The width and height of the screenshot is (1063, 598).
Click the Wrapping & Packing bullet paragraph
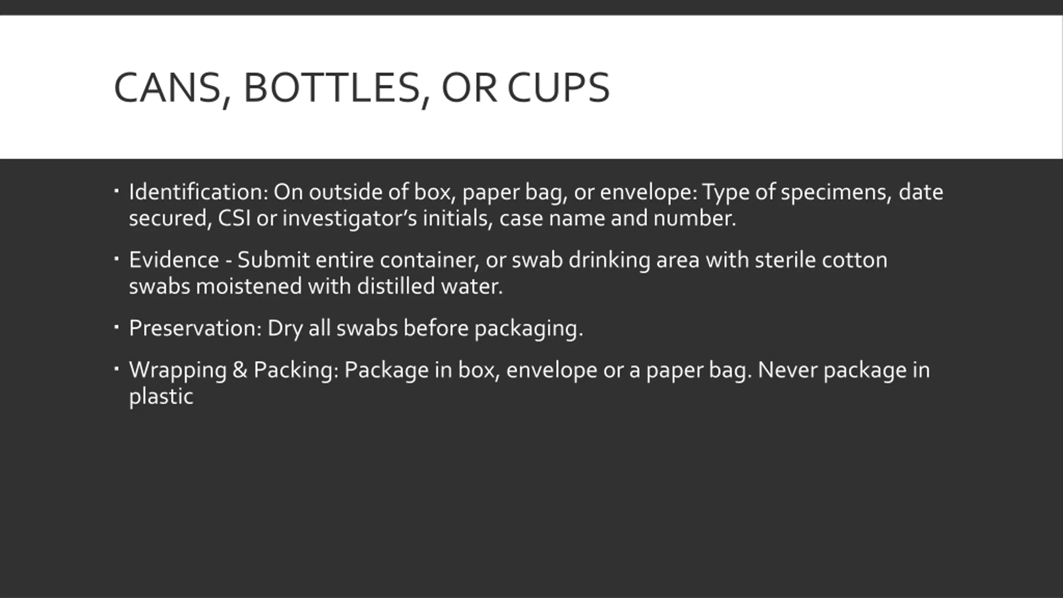(529, 382)
